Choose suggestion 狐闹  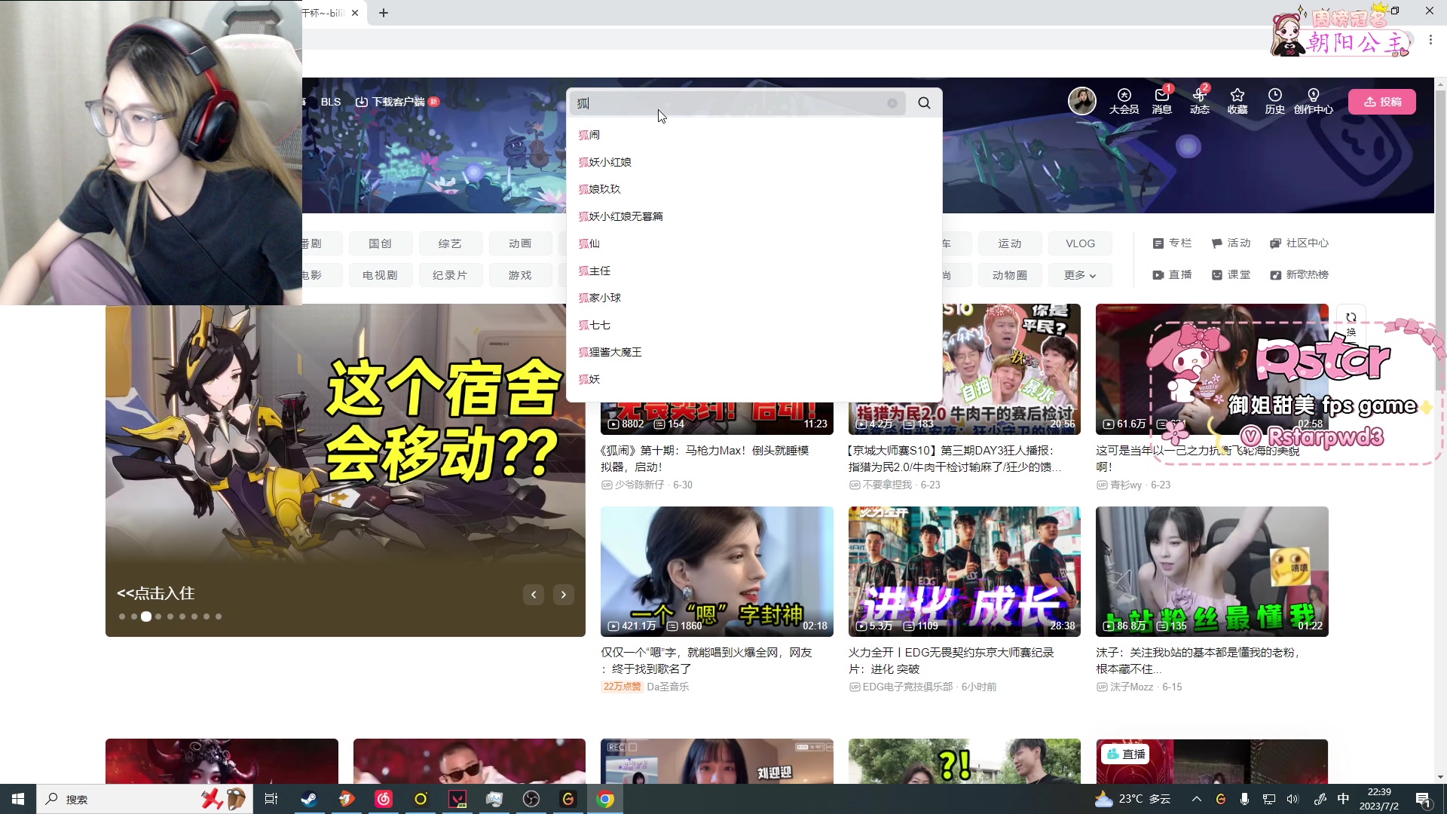tap(754, 135)
